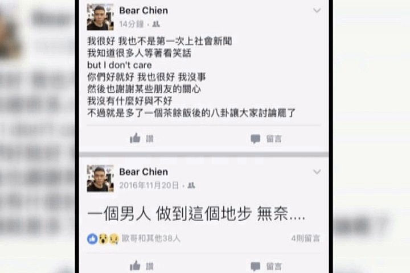This screenshot has height=273, width=410.
Task: Tap the comment bubble icon on the first post
Action: [255, 139]
